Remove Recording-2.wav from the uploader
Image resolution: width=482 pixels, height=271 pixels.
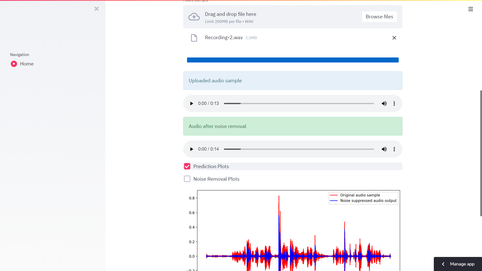(394, 38)
